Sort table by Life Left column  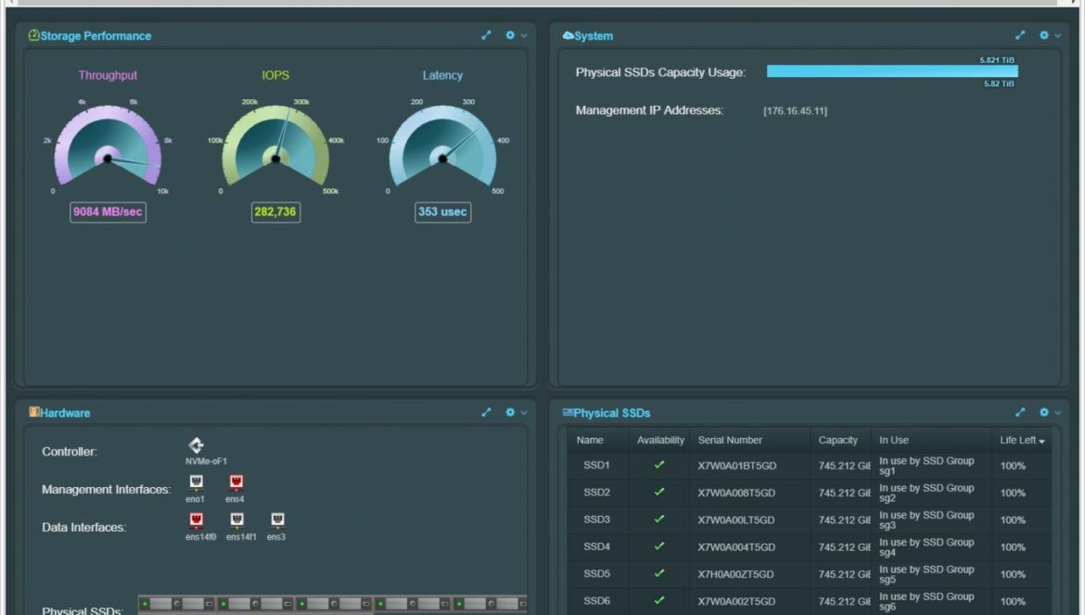point(1021,440)
